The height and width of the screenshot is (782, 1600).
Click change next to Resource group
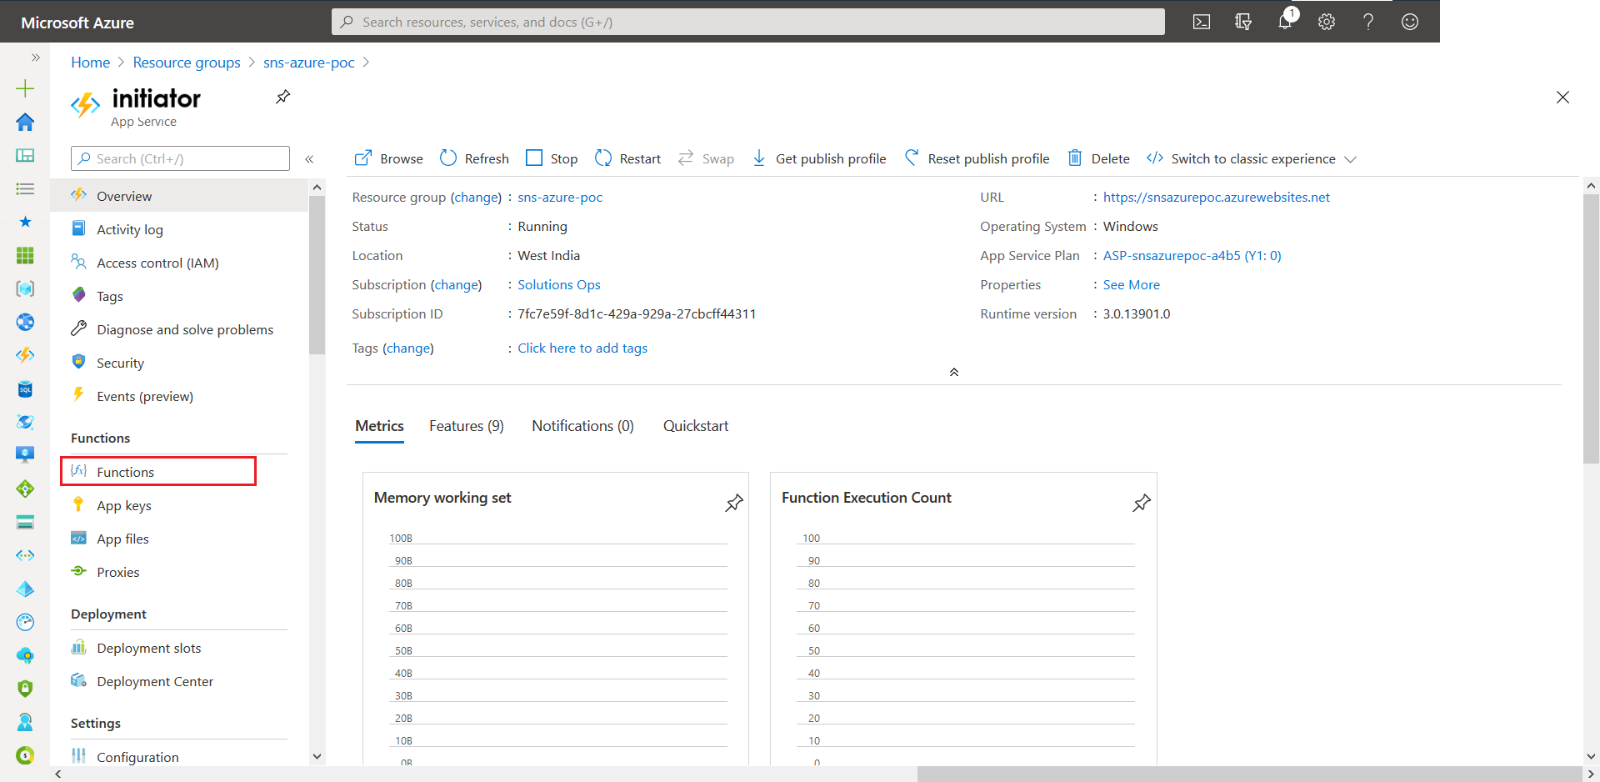[x=477, y=198]
